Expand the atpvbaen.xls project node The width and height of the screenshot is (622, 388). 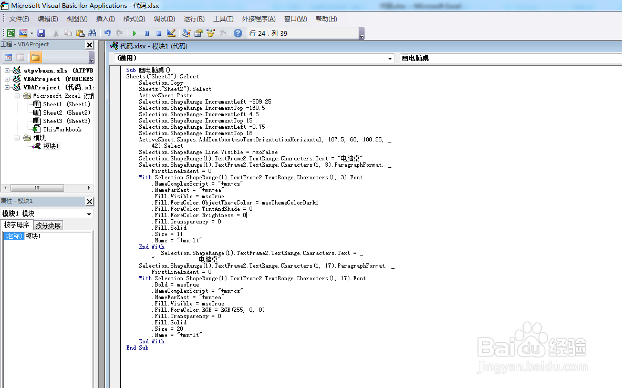[x=7, y=70]
